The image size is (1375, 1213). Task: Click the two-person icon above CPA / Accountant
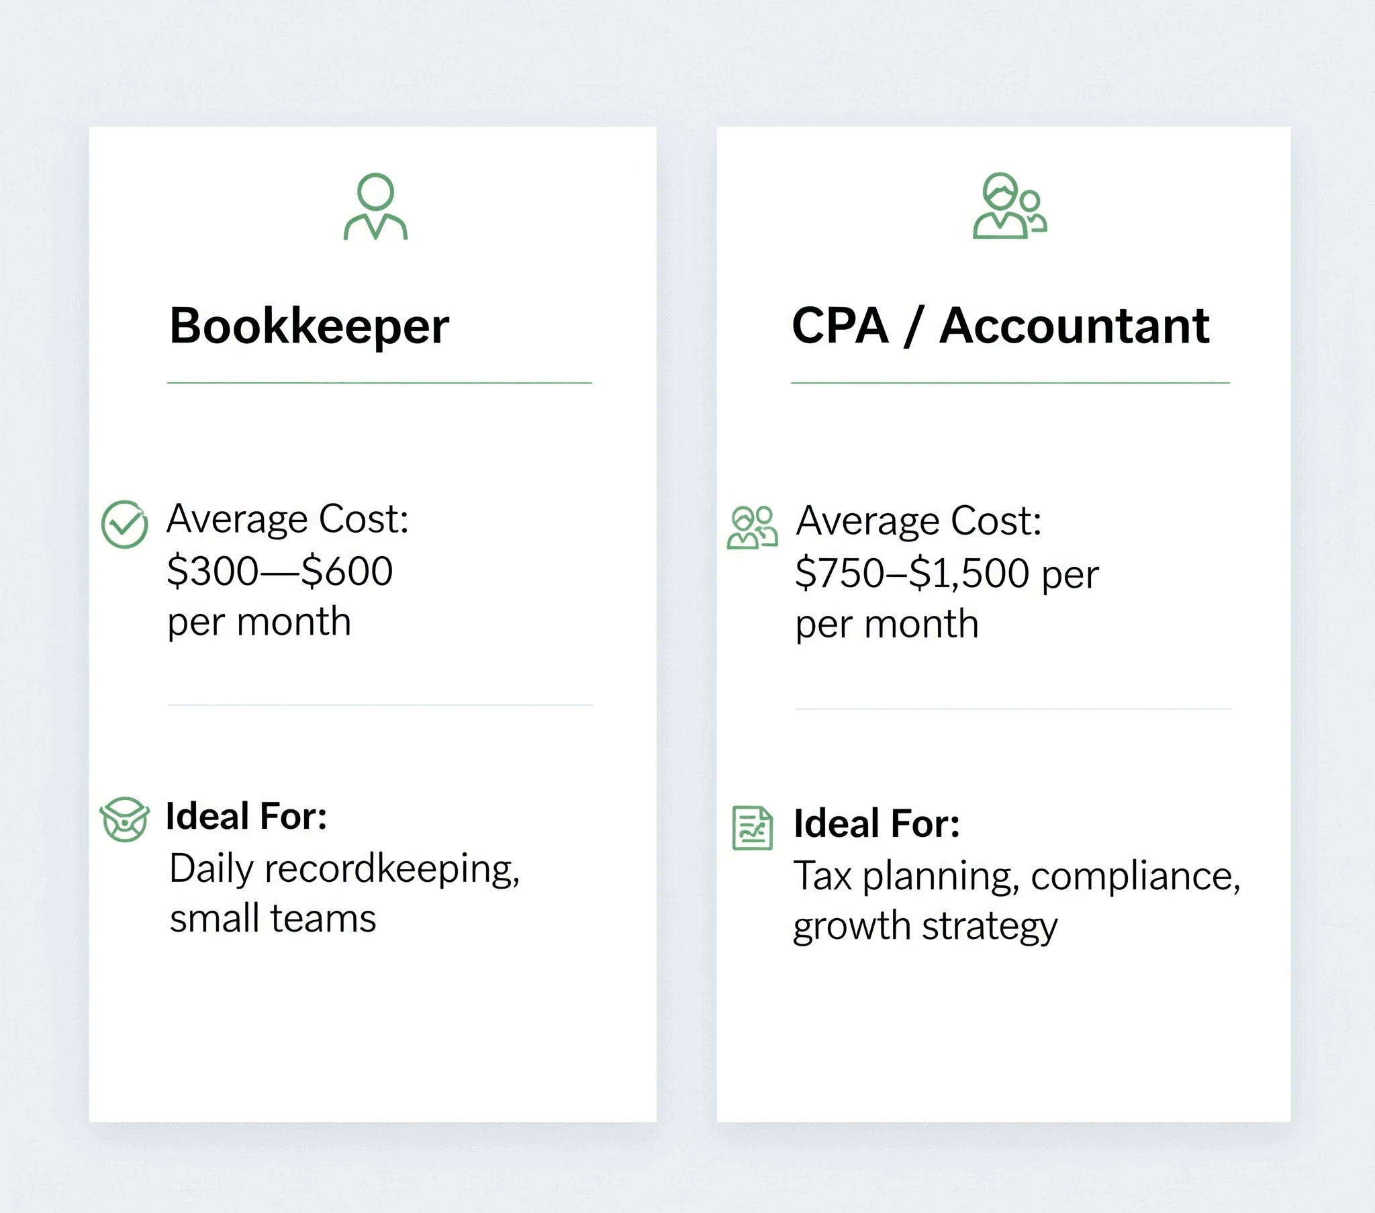[x=1010, y=206]
